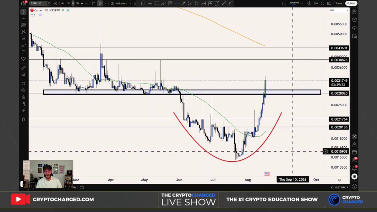
Task: Select the 3D timeframe
Action: click(77, 3)
